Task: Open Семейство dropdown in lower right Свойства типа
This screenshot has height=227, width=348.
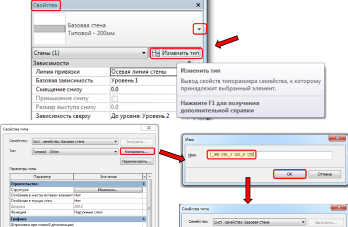Action: (259, 222)
